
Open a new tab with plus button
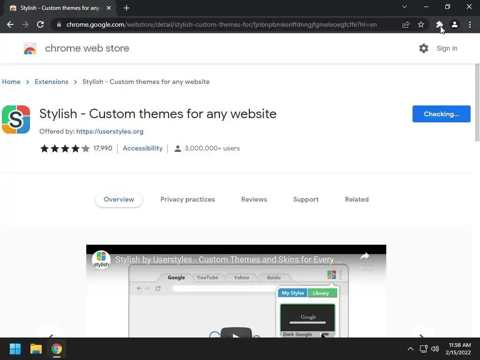click(127, 8)
